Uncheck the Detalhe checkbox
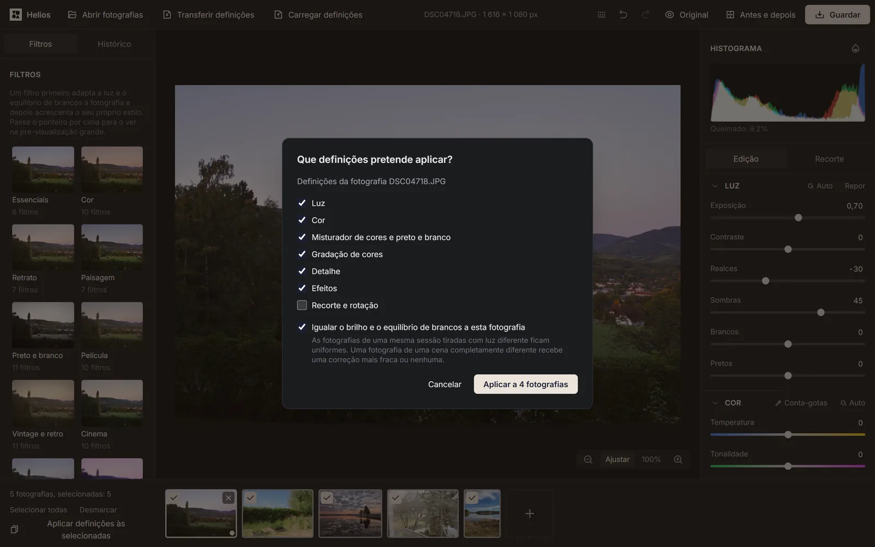 pyautogui.click(x=302, y=271)
